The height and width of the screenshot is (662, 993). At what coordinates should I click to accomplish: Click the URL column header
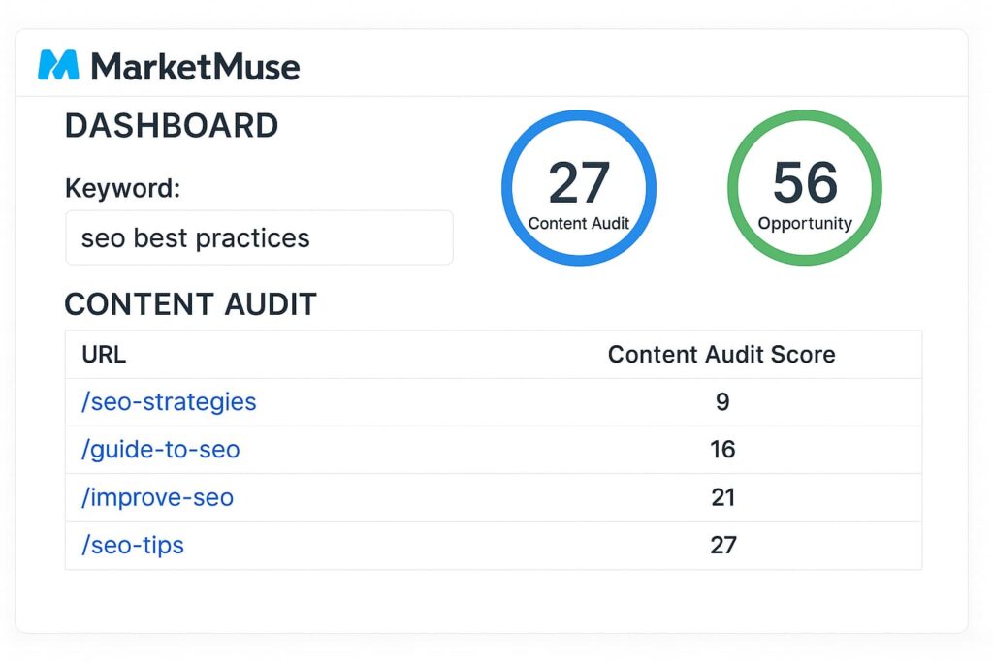[x=104, y=355]
